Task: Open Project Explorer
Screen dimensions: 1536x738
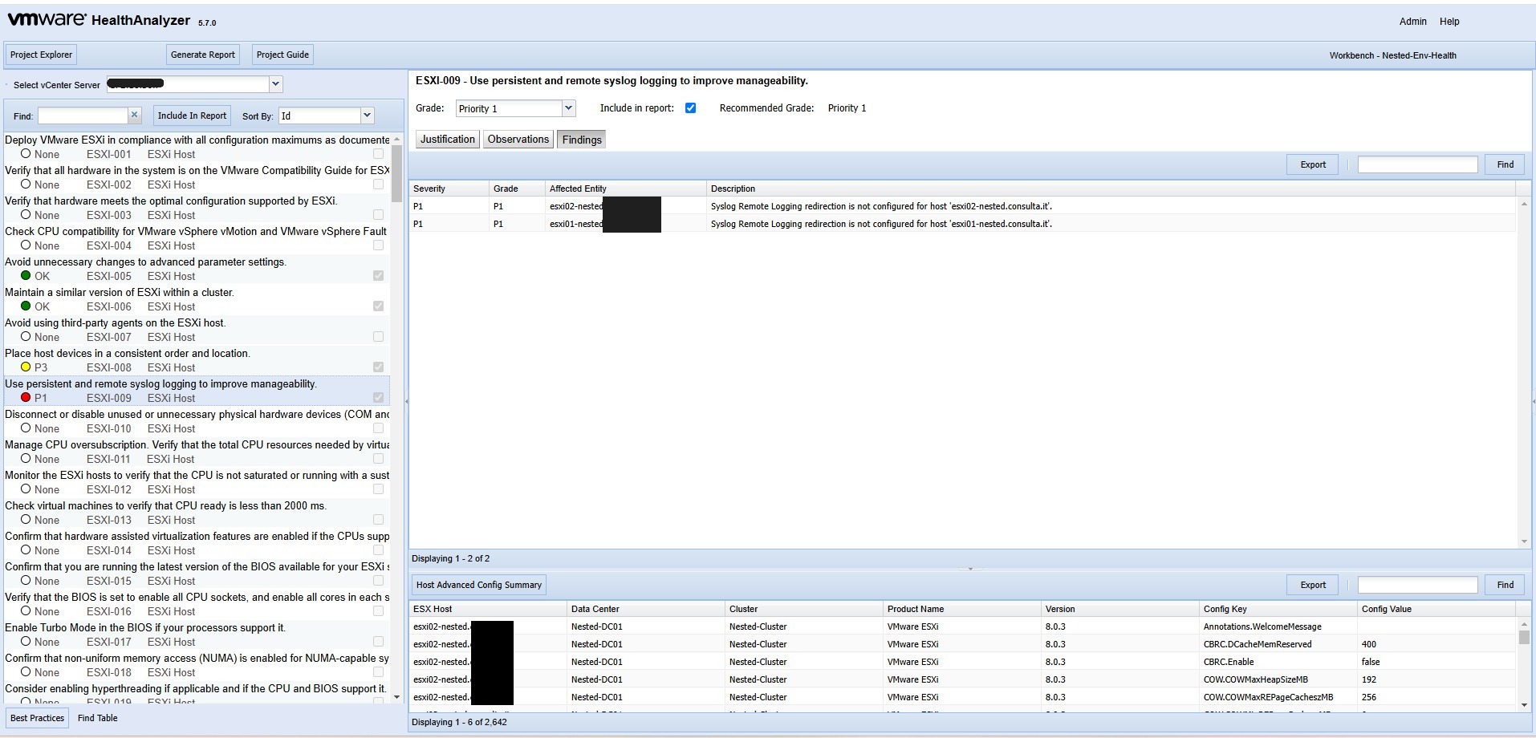Action: click(x=41, y=55)
